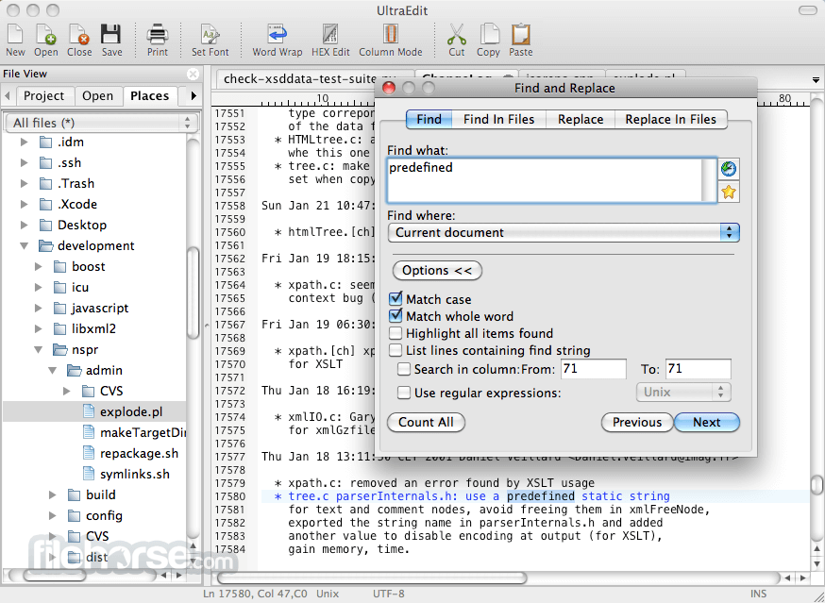Show the editor tab list arrow
The width and height of the screenshot is (825, 603).
click(816, 80)
